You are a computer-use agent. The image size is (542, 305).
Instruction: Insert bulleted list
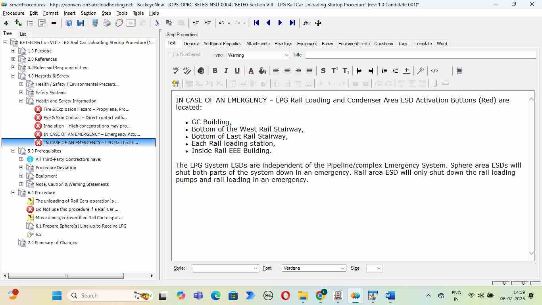tap(384, 71)
